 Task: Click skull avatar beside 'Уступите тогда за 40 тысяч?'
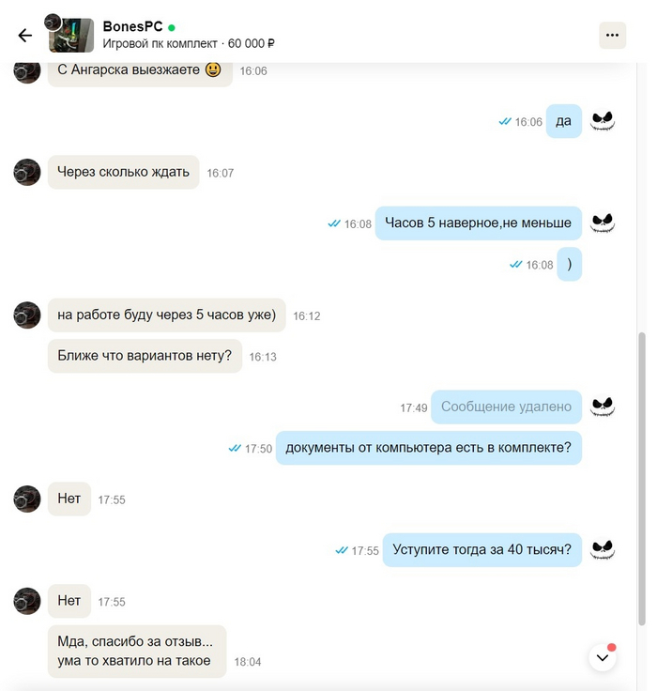pyautogui.click(x=603, y=549)
